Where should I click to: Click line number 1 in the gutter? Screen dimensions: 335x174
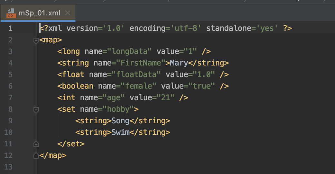click(10, 28)
